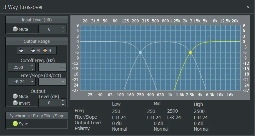
Task: Open the disabled second filter slope dropdown
Action: pyautogui.click(x=52, y=82)
